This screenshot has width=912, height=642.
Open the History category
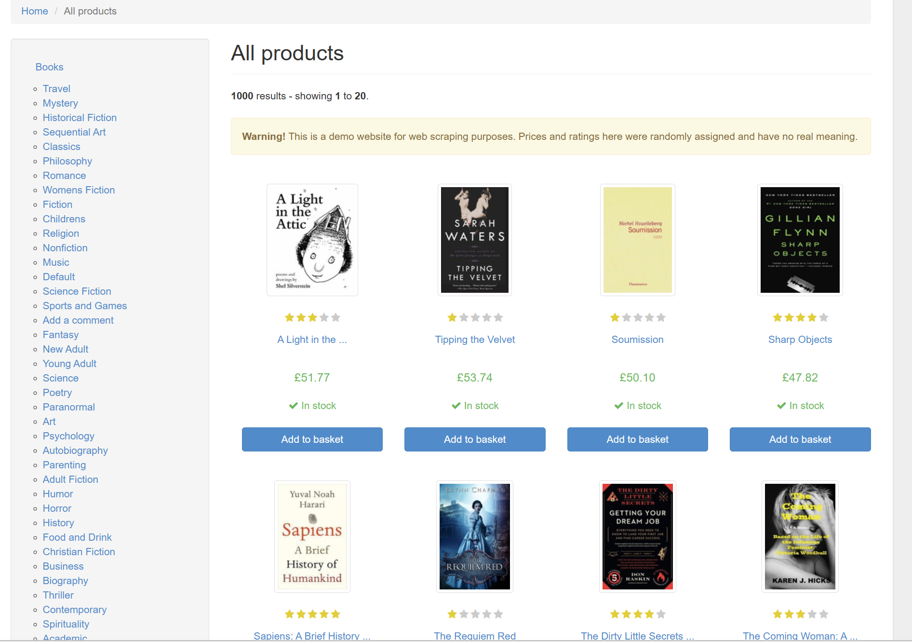tap(58, 523)
